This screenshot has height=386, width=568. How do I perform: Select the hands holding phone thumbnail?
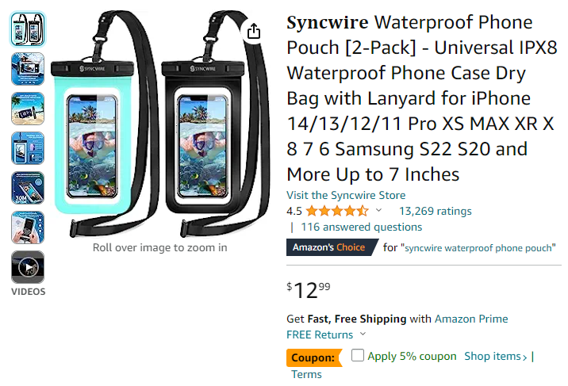pyautogui.click(x=28, y=227)
